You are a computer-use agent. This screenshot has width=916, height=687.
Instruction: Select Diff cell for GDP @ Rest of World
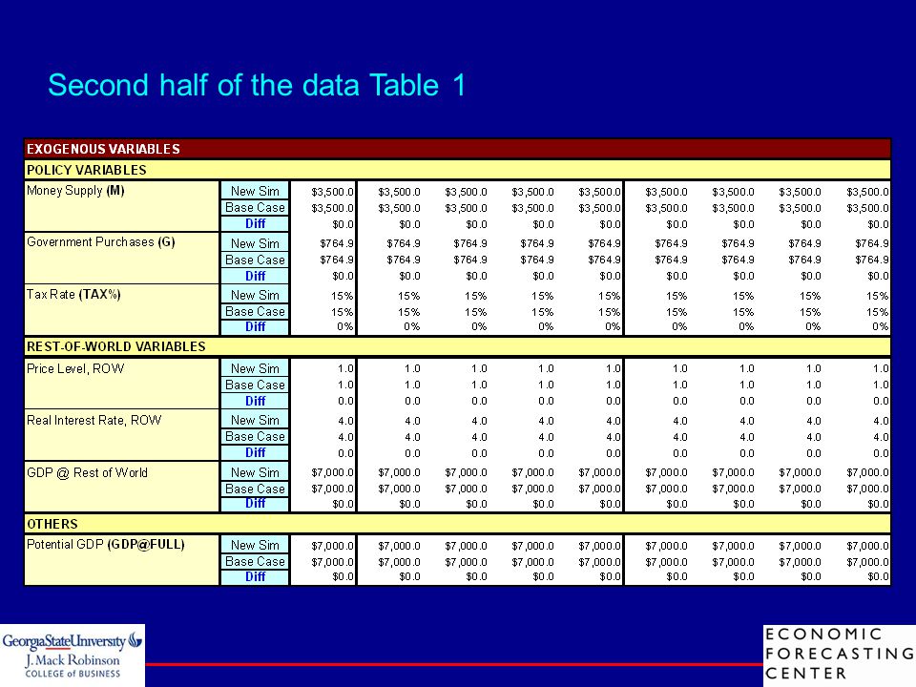click(x=255, y=504)
